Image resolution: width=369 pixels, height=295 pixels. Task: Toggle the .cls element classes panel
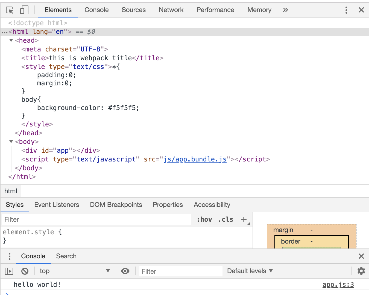coord(226,219)
